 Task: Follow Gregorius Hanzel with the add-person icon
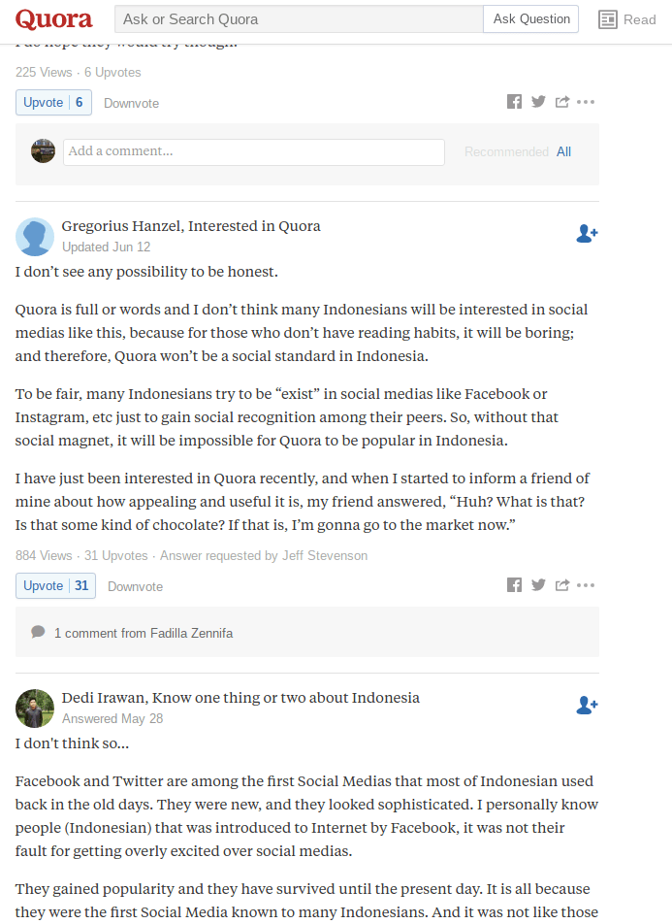click(587, 233)
